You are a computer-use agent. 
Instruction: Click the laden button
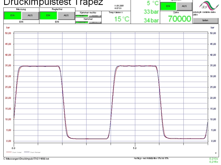click(x=205, y=20)
